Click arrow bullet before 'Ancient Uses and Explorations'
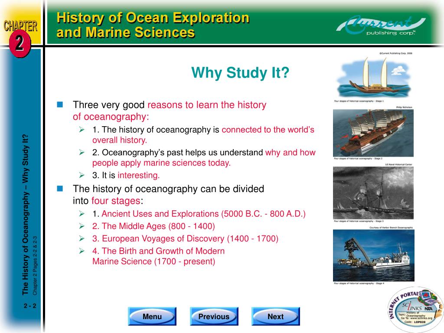Viewport: 444px width, 333px height. point(82,214)
